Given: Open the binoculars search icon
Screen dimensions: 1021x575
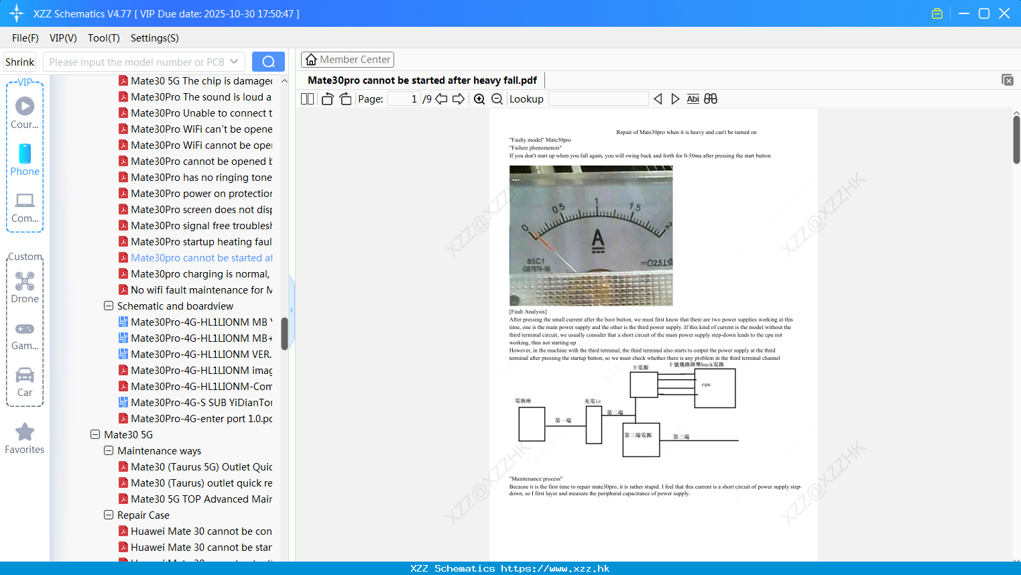Looking at the screenshot, I should [711, 99].
